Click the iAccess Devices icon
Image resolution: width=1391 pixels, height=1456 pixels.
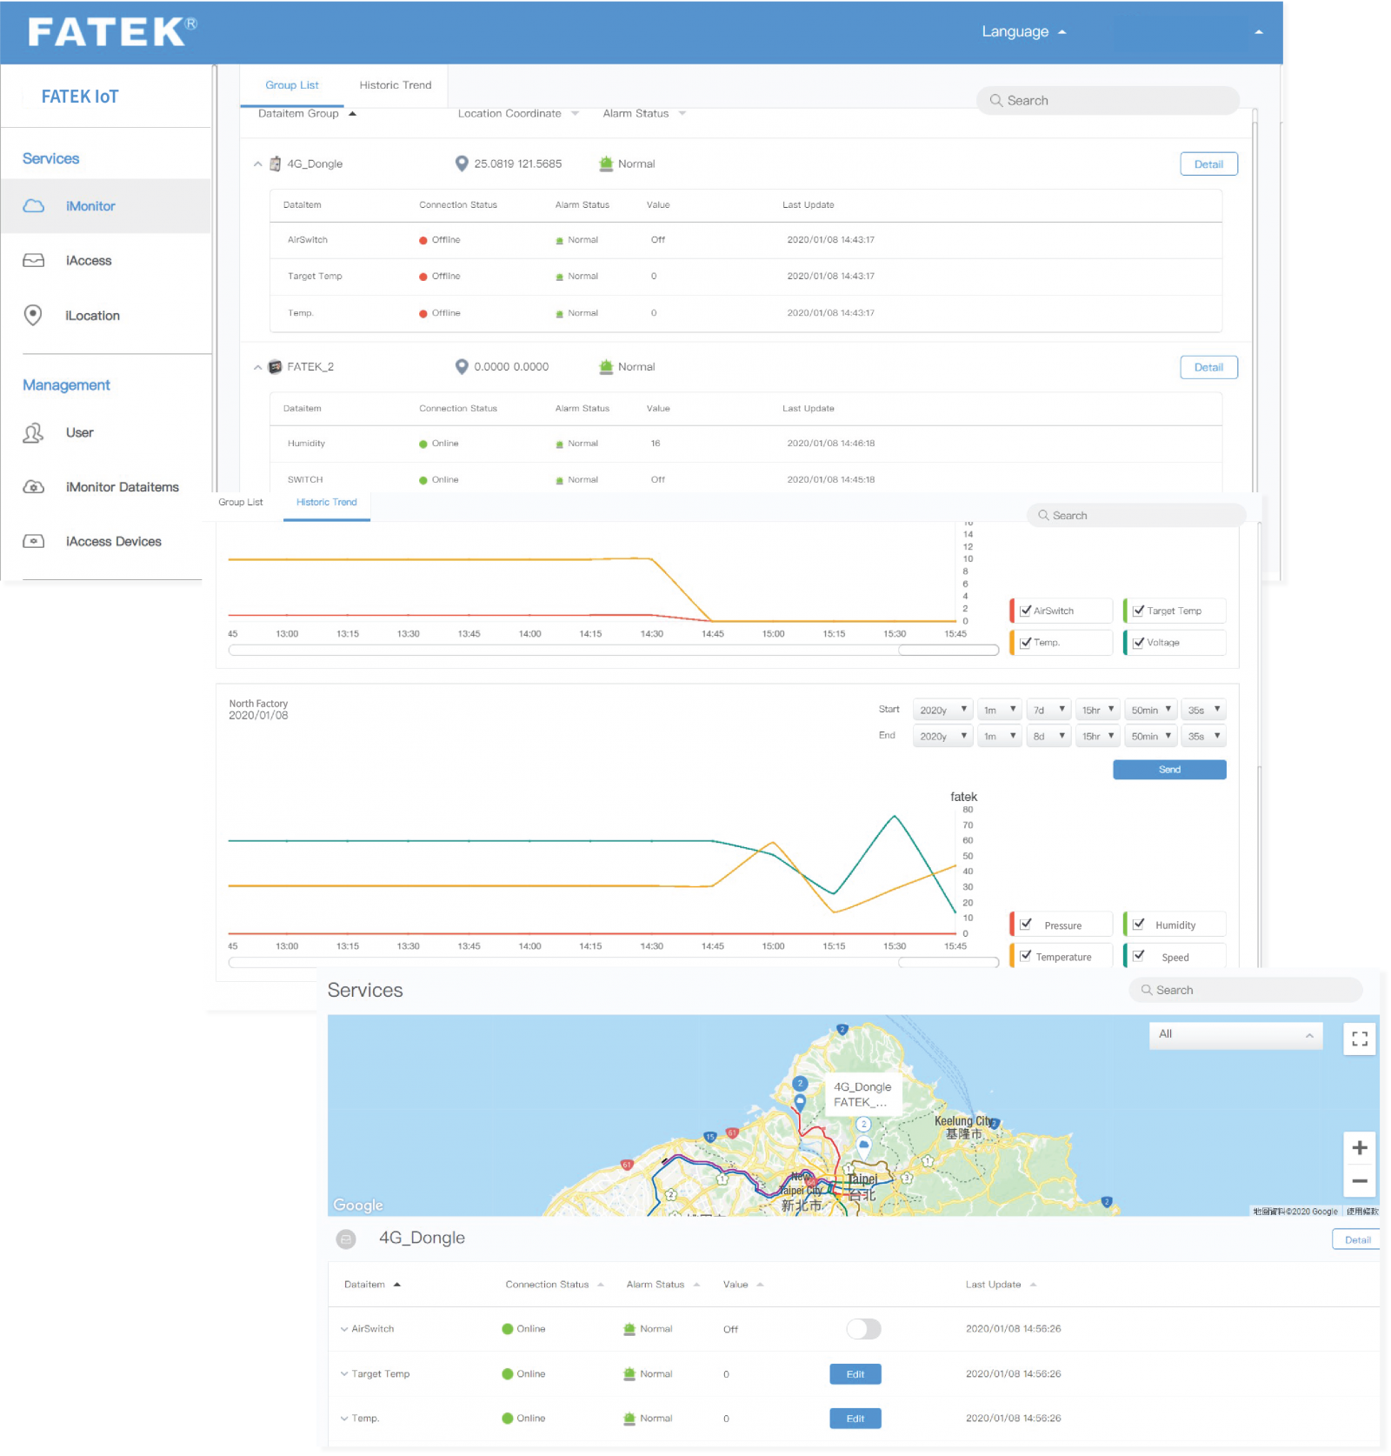[33, 541]
